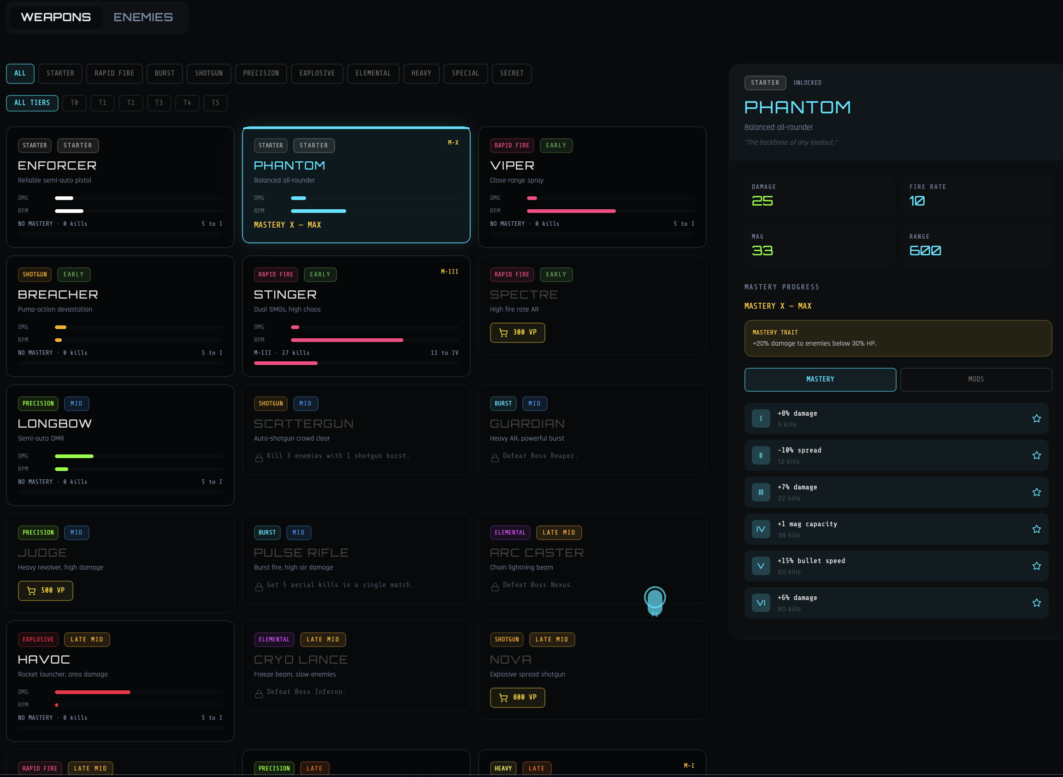Image resolution: width=1063 pixels, height=777 pixels.
Task: Filter by tier T3
Action: [x=159, y=103]
